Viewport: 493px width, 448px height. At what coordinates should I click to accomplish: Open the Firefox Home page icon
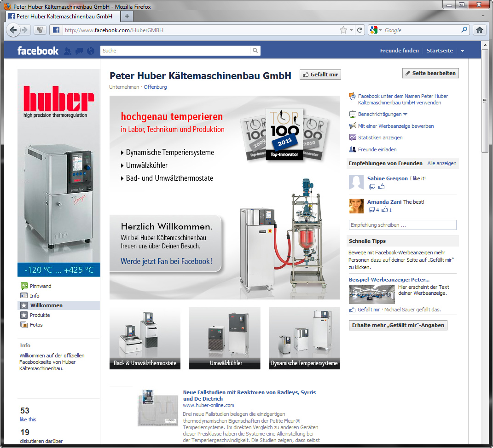point(479,30)
